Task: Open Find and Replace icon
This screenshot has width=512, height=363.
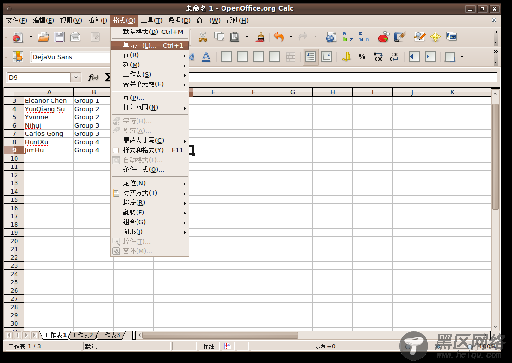Action: pyautogui.click(x=419, y=37)
